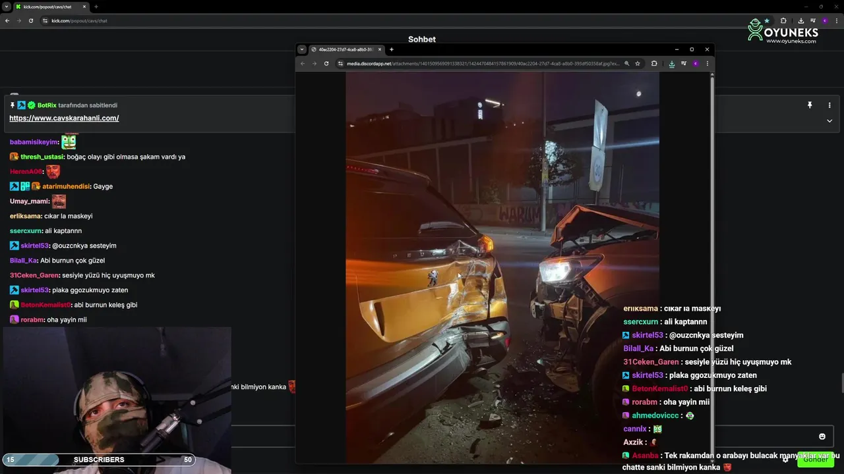The height and width of the screenshot is (474, 844).
Task: Go back in the Kick chat window
Action: pyautogui.click(x=7, y=20)
